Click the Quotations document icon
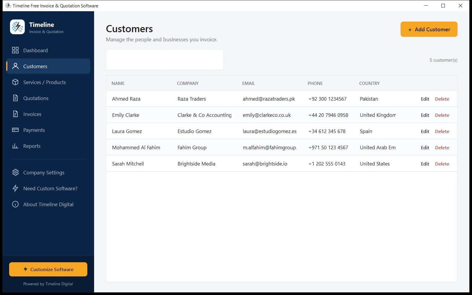The height and width of the screenshot is (295, 472). coord(15,98)
